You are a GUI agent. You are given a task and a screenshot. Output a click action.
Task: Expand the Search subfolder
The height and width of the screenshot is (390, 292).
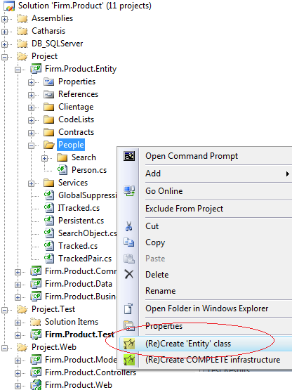pos(44,158)
